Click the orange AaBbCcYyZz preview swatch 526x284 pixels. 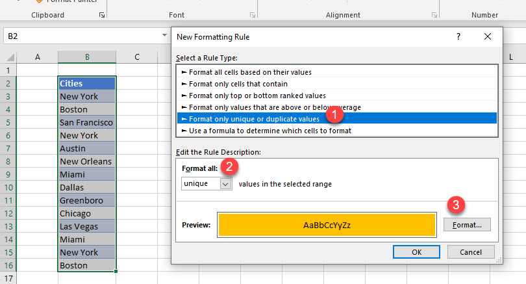coord(326,226)
